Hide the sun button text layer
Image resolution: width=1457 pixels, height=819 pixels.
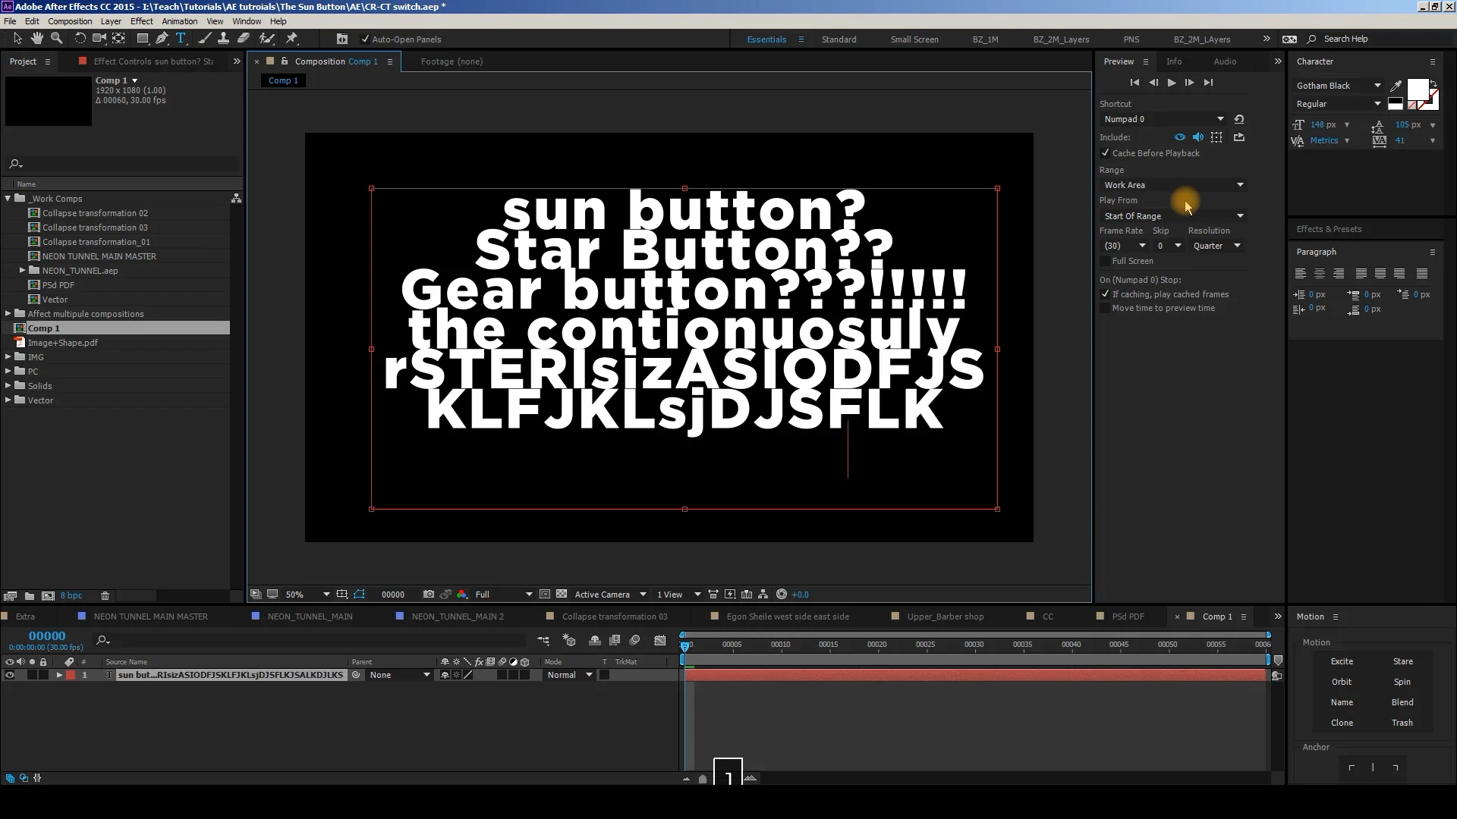[x=10, y=675]
